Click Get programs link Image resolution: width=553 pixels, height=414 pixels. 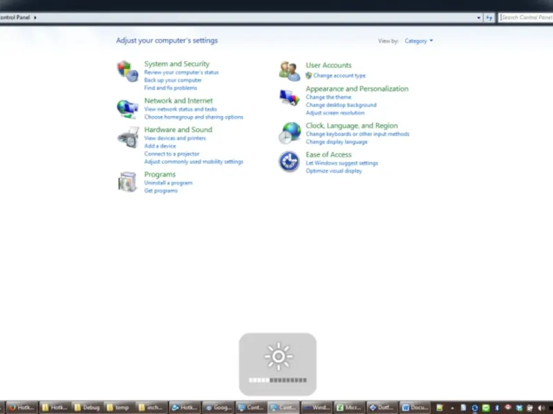(x=161, y=190)
